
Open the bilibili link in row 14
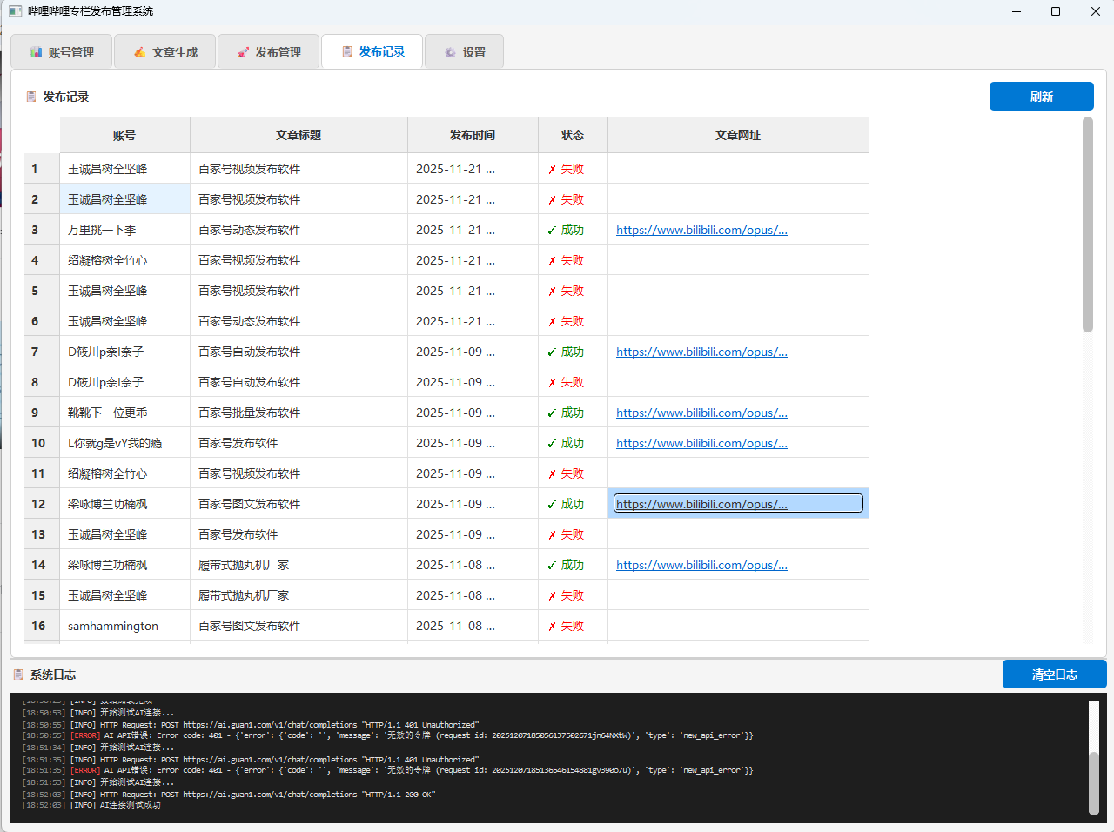tap(701, 565)
